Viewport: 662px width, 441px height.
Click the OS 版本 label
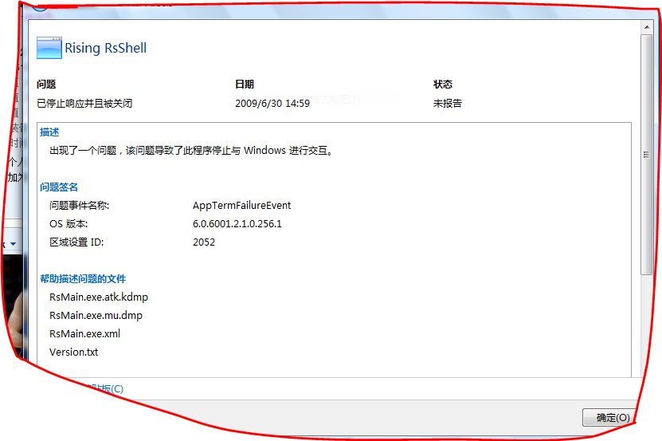[x=69, y=223]
